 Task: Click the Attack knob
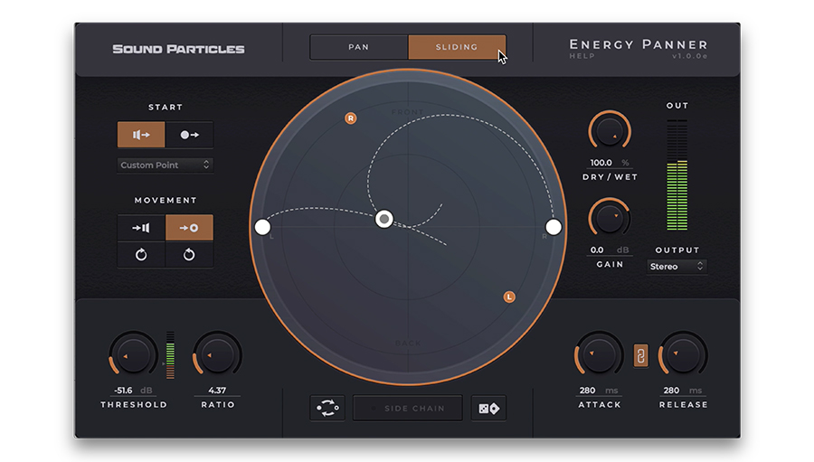click(599, 355)
